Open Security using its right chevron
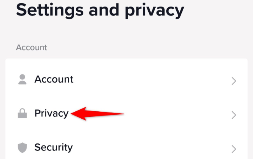Viewport: 253px width, 159px height. point(234,149)
